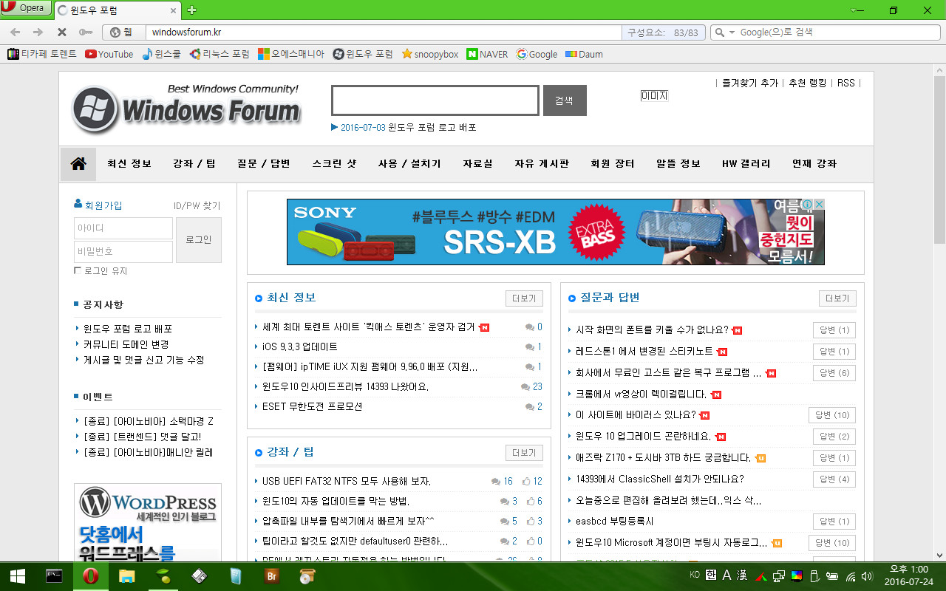Open the 리눅스 포럼 bookmark
This screenshot has height=591, width=946.
(x=220, y=54)
